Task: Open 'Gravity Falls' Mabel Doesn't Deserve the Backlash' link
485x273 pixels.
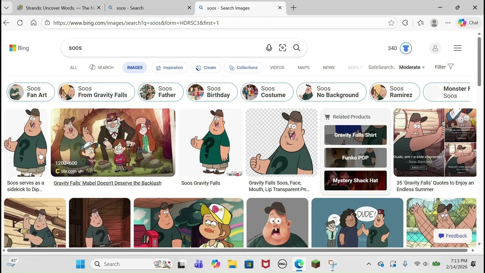Action: 108,183
